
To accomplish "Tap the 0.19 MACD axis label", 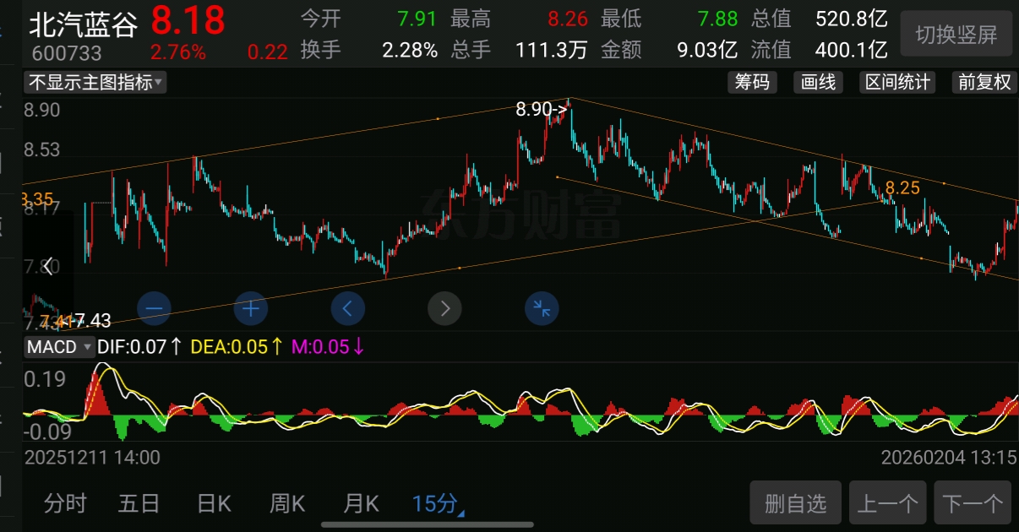I will (45, 380).
